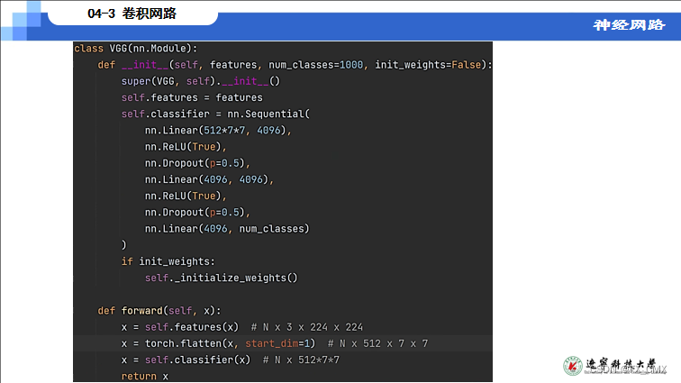Screen dimensions: 681x383
Task: Click the university logo emblem at bottom right
Action: pyautogui.click(x=573, y=366)
